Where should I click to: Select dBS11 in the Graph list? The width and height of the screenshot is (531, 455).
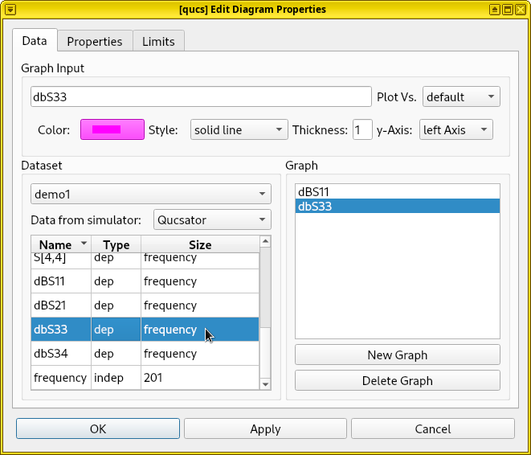pos(397,192)
